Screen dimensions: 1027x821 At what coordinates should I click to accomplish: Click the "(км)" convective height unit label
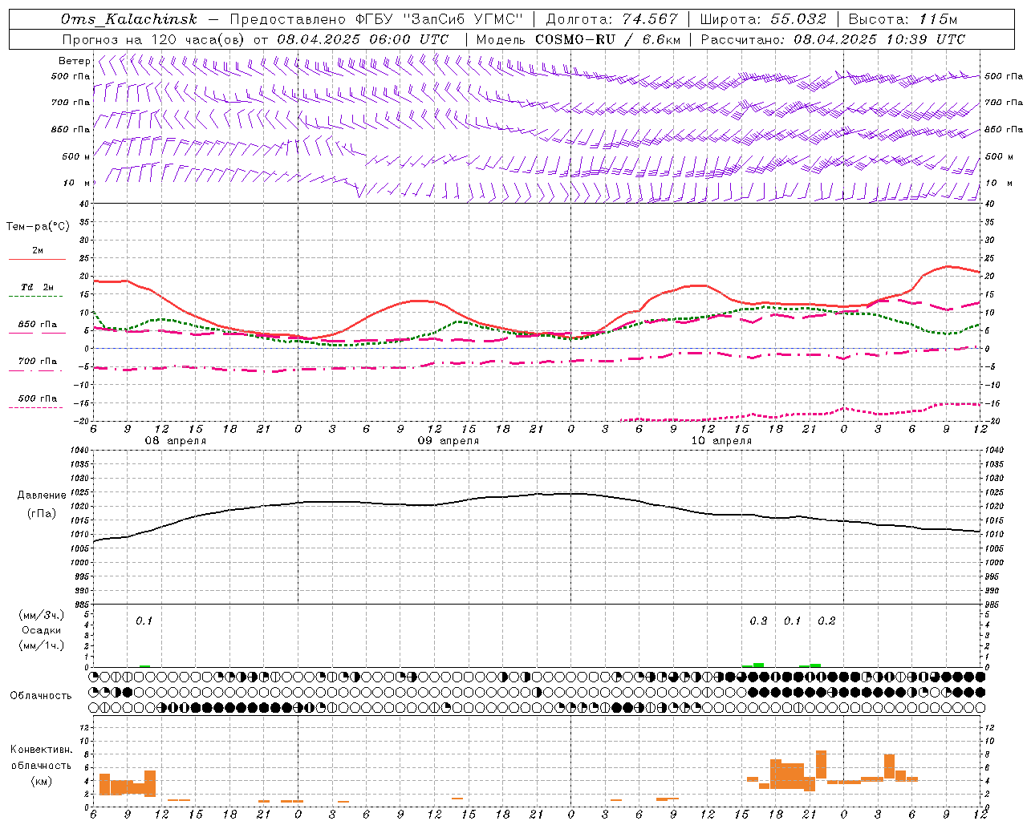point(41,781)
